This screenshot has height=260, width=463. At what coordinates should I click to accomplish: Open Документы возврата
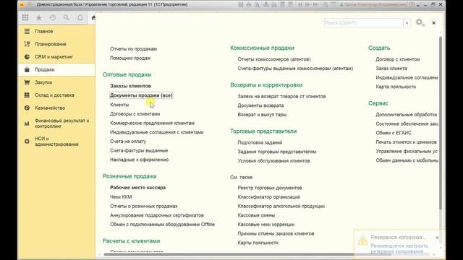click(260, 105)
